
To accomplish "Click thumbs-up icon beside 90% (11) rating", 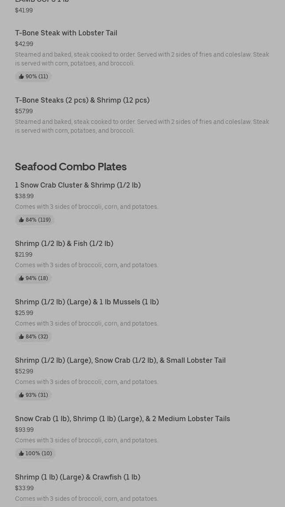I will [x=21, y=77].
